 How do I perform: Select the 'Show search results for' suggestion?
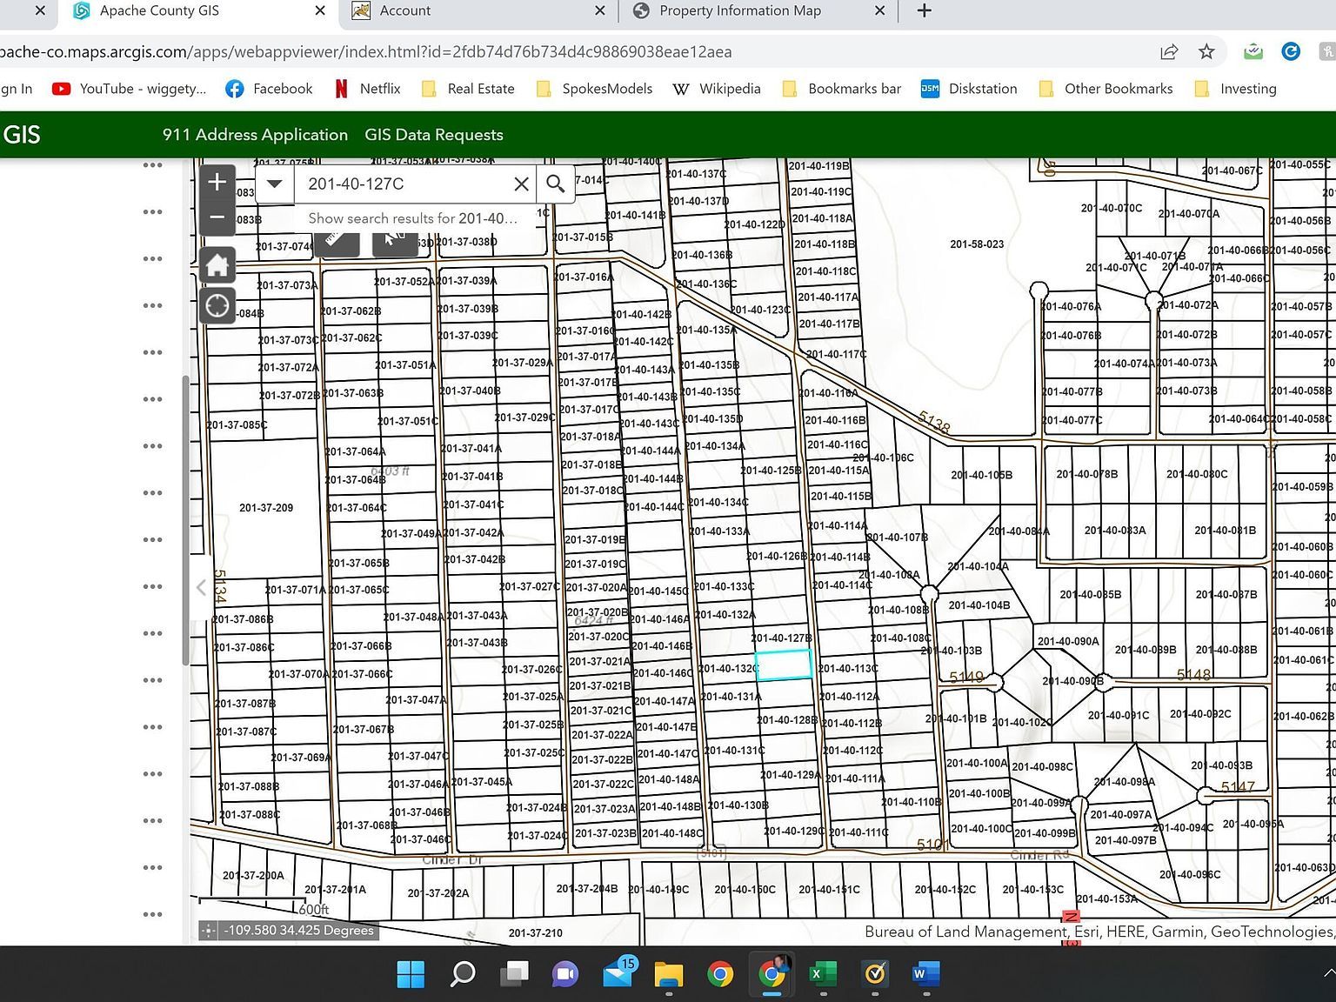412,218
